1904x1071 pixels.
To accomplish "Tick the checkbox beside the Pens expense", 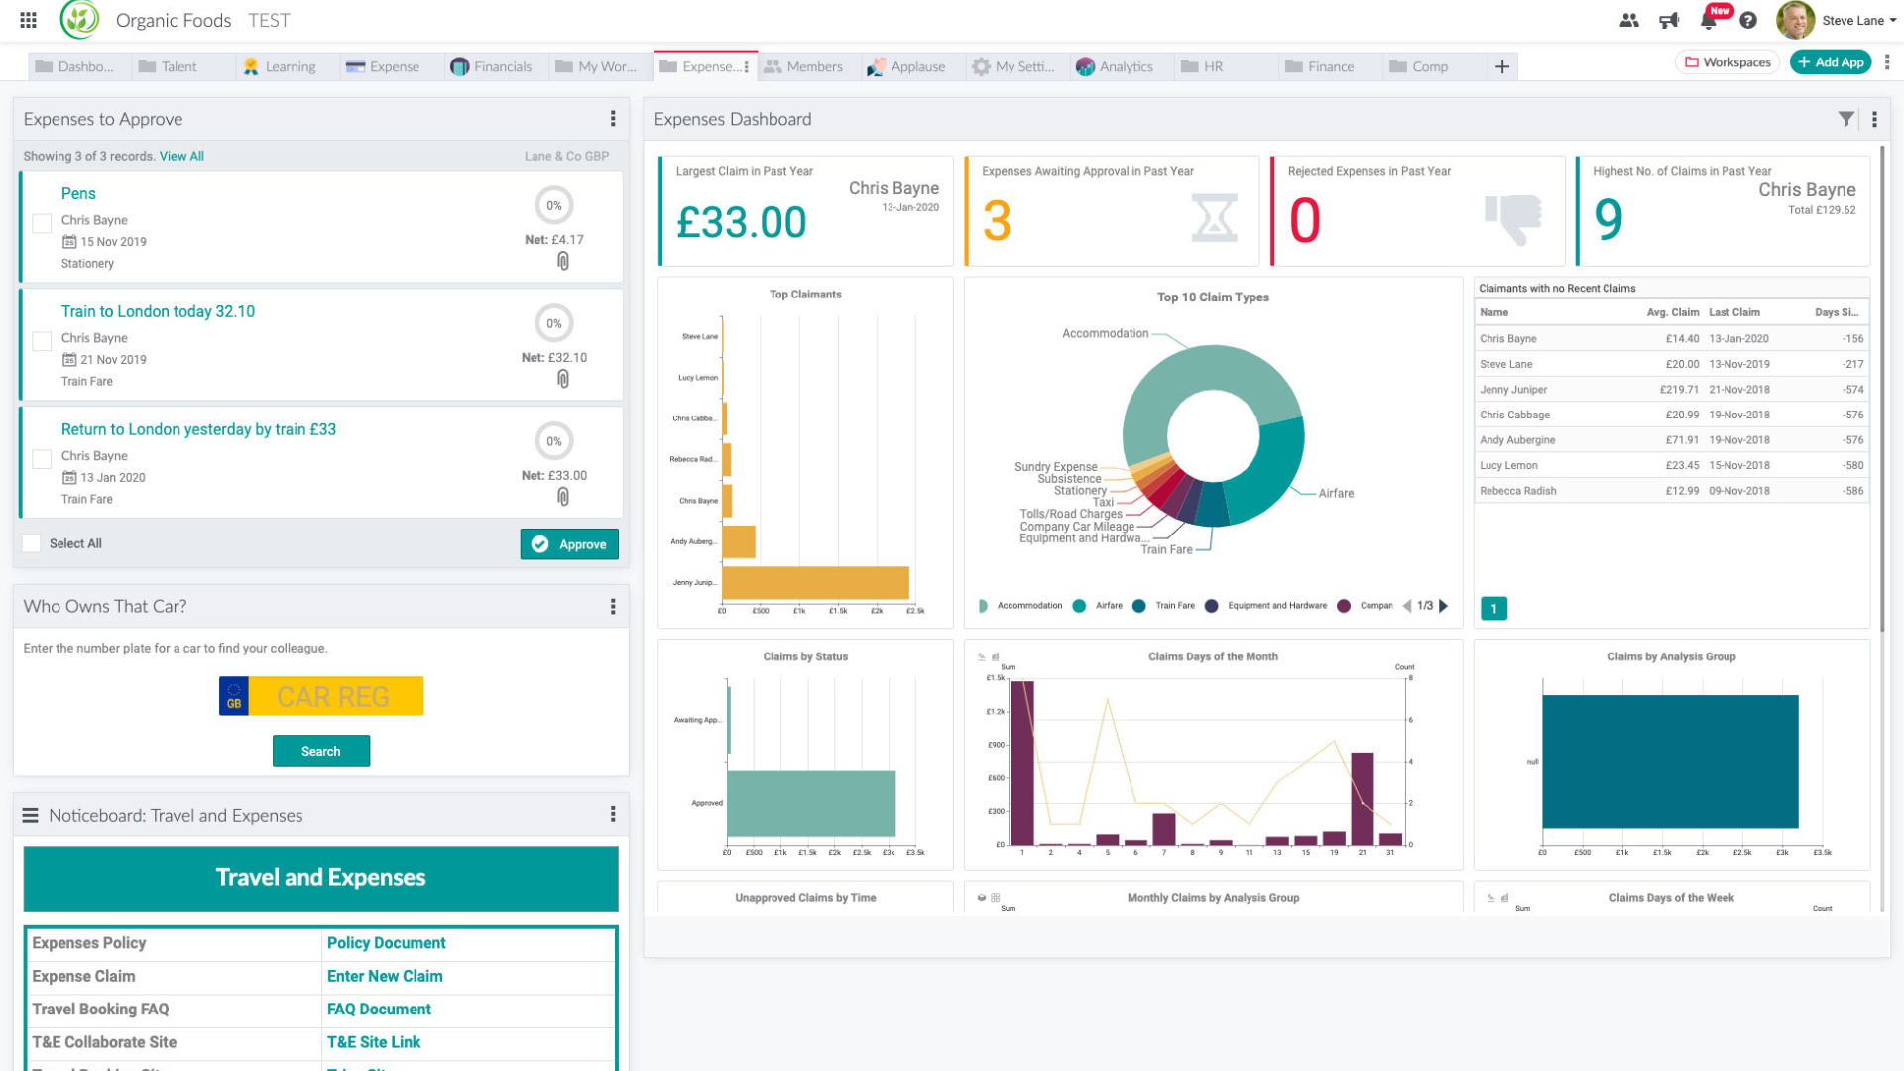I will click(42, 223).
